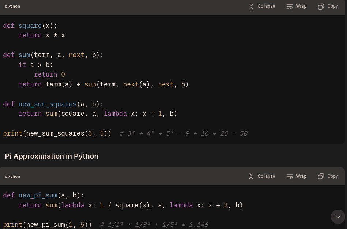This screenshot has width=347, height=229.
Task: Click the 'def new_sum_squares(a, b):' line
Action: point(53,104)
